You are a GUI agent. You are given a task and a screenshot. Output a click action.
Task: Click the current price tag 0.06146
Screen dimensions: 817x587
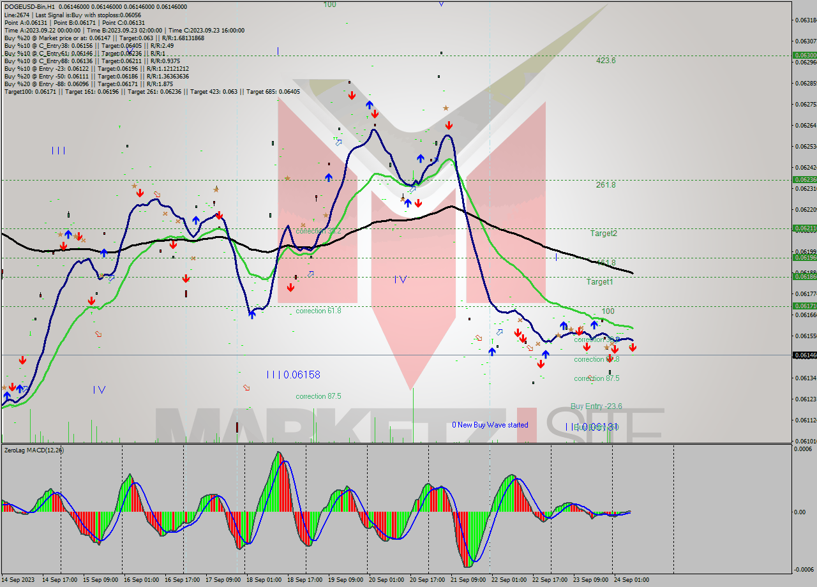coord(804,355)
